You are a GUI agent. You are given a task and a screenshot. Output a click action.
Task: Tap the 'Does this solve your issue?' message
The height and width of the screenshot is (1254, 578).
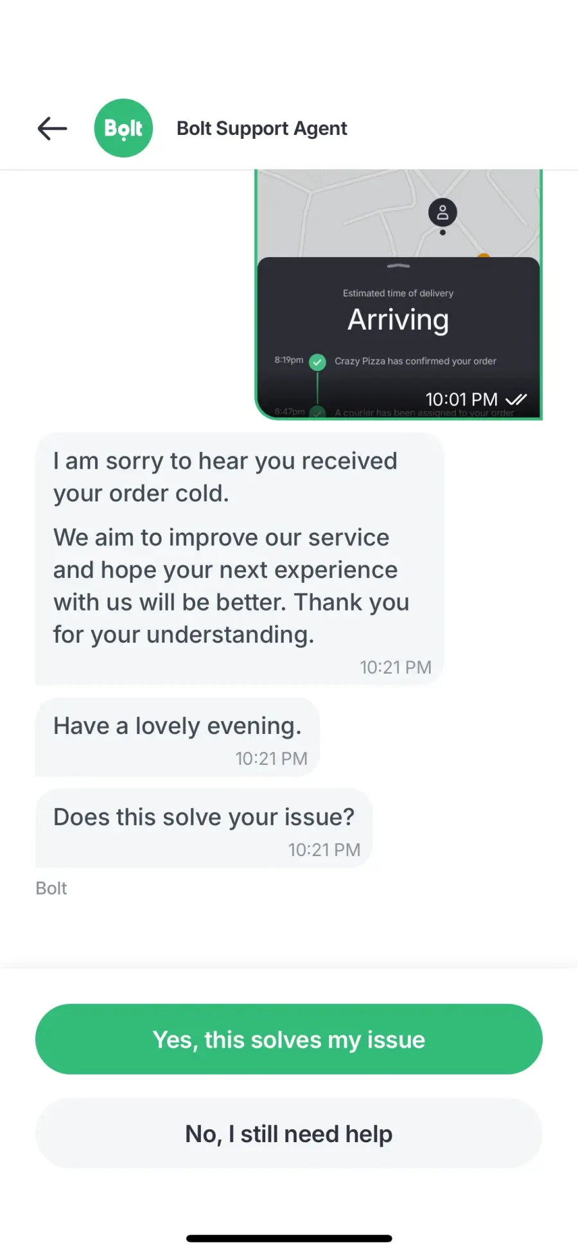click(204, 829)
